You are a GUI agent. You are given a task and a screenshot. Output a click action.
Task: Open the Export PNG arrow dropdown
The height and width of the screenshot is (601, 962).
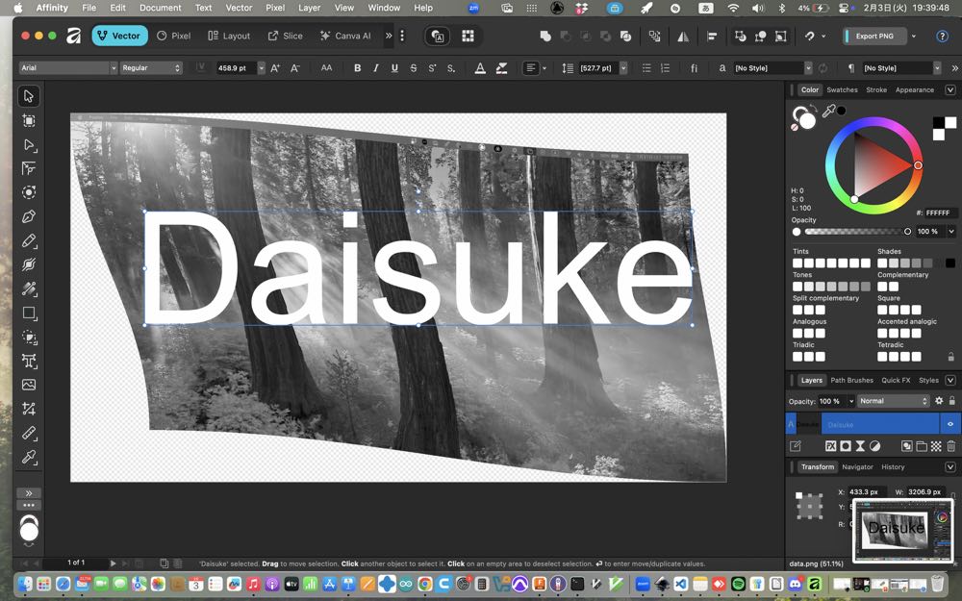point(914,37)
